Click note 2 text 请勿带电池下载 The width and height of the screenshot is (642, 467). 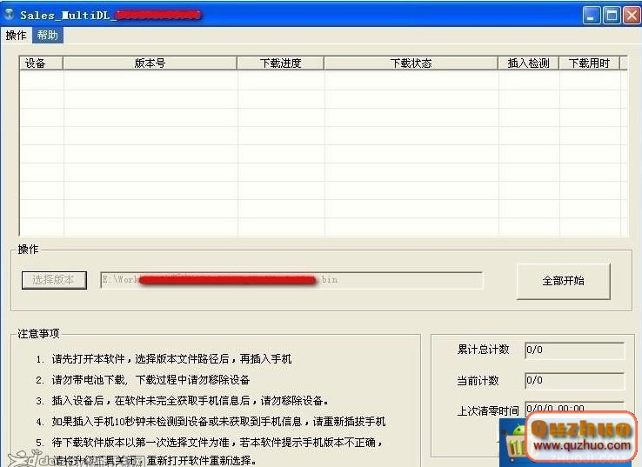[89, 380]
